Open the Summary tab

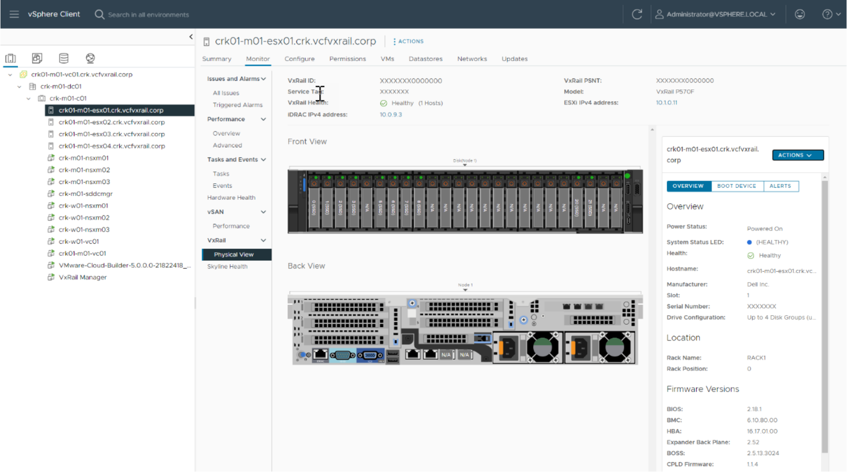point(217,59)
